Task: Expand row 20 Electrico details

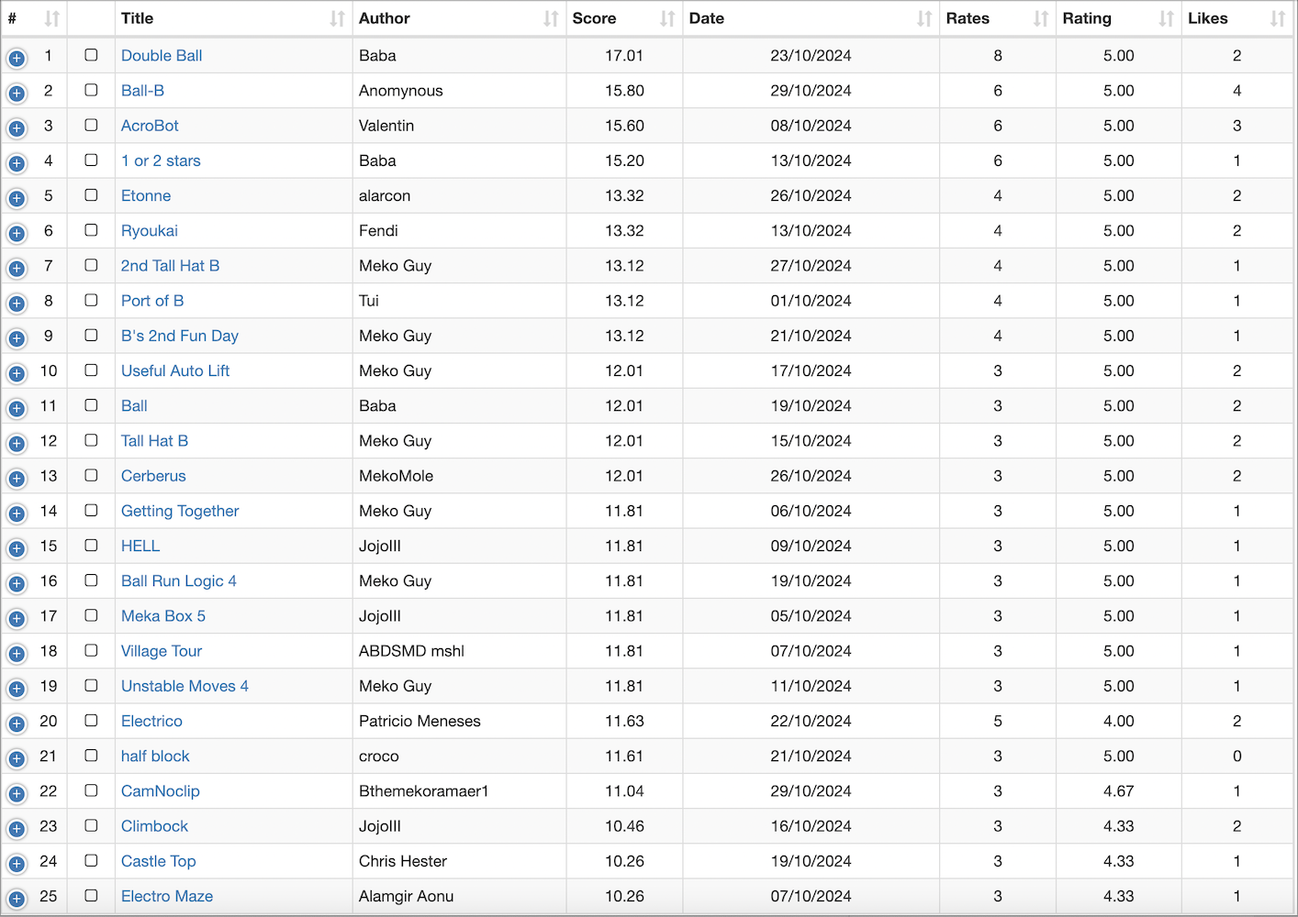Action: (x=17, y=724)
